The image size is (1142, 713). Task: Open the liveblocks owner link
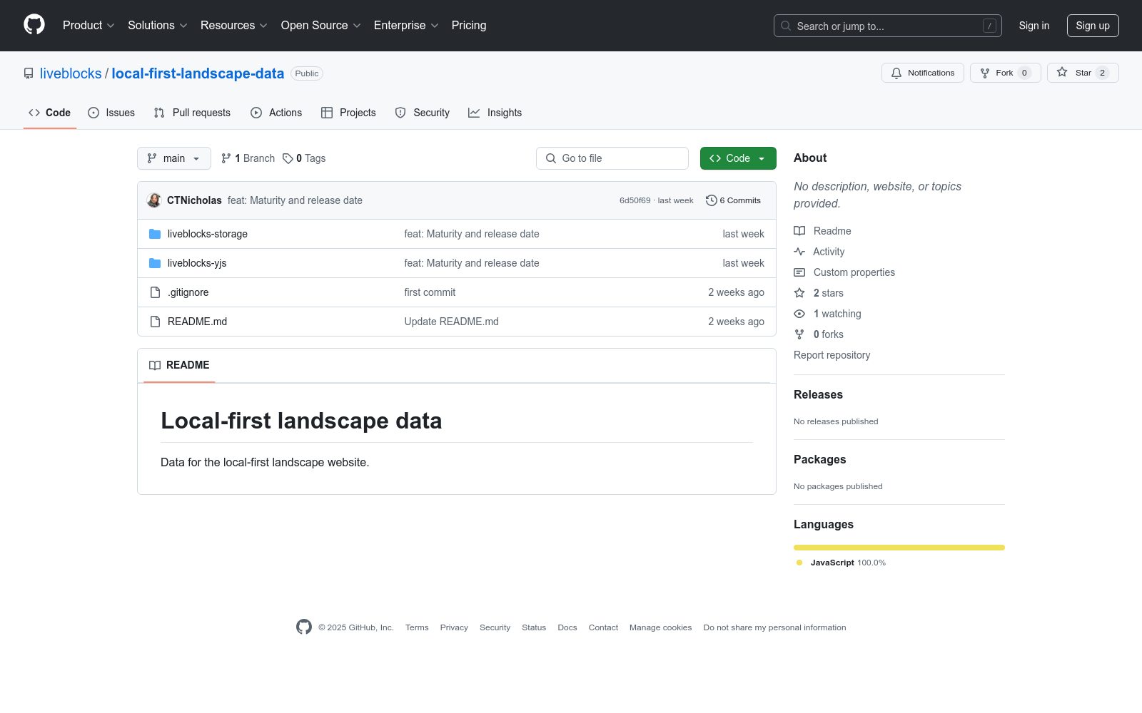pyautogui.click(x=71, y=73)
